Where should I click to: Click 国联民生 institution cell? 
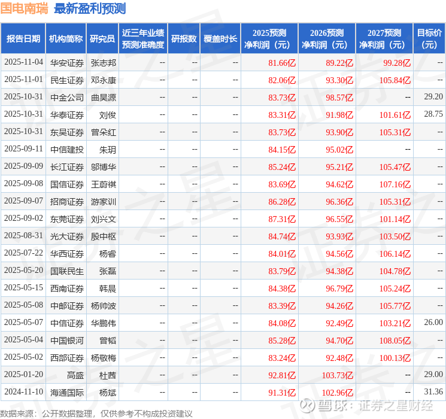pos(67,271)
